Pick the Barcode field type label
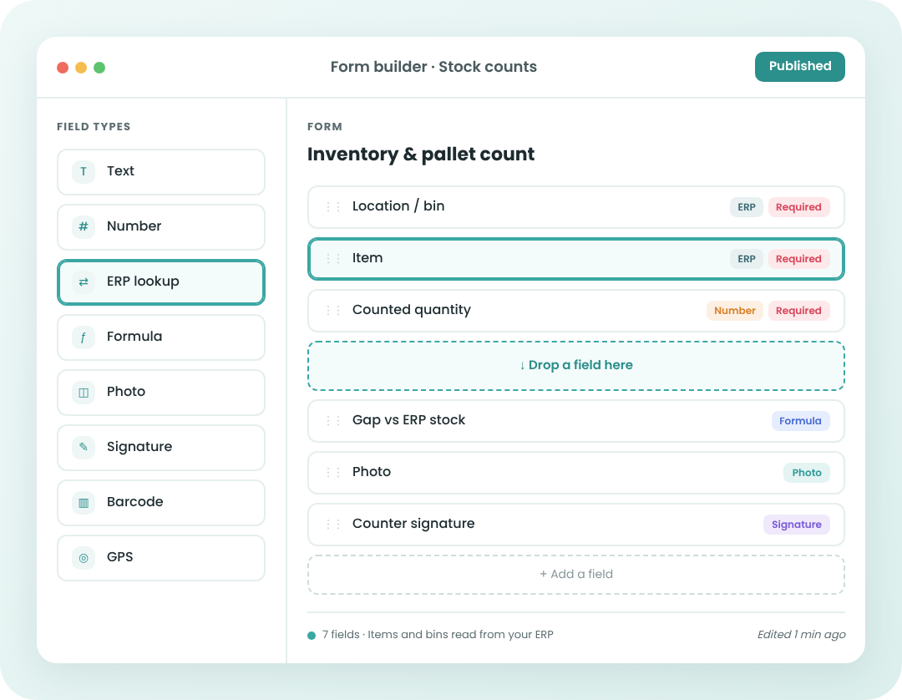The width and height of the screenshot is (902, 700). (x=135, y=501)
